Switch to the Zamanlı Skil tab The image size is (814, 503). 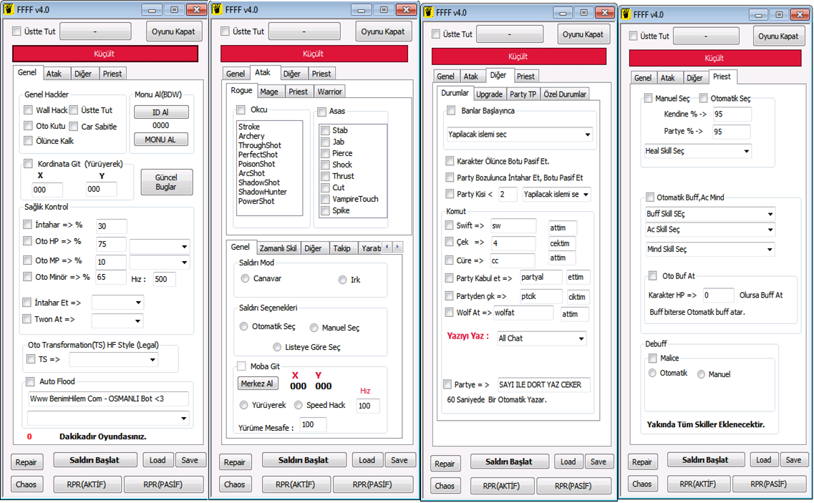[x=278, y=248]
